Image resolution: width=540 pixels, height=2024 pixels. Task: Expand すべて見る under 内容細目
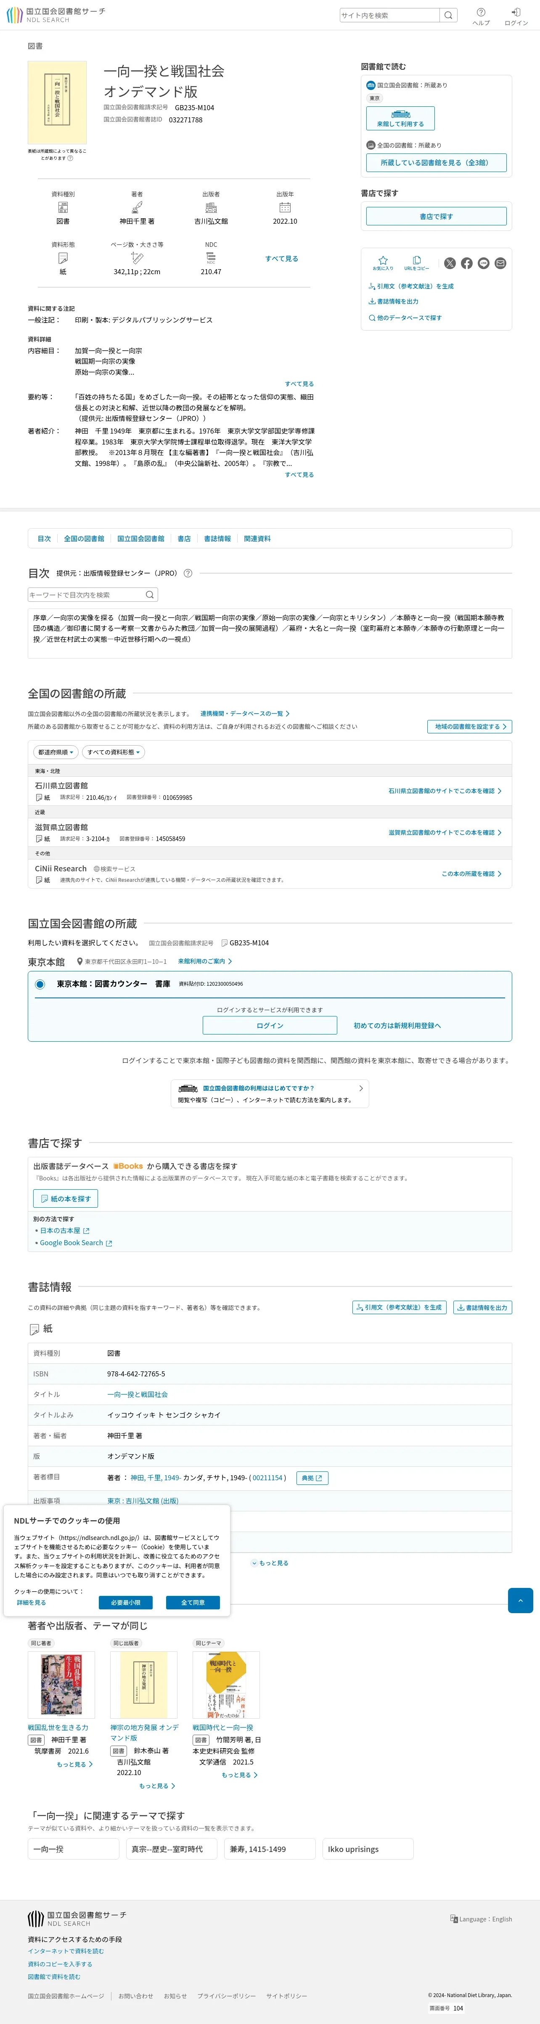(x=299, y=384)
